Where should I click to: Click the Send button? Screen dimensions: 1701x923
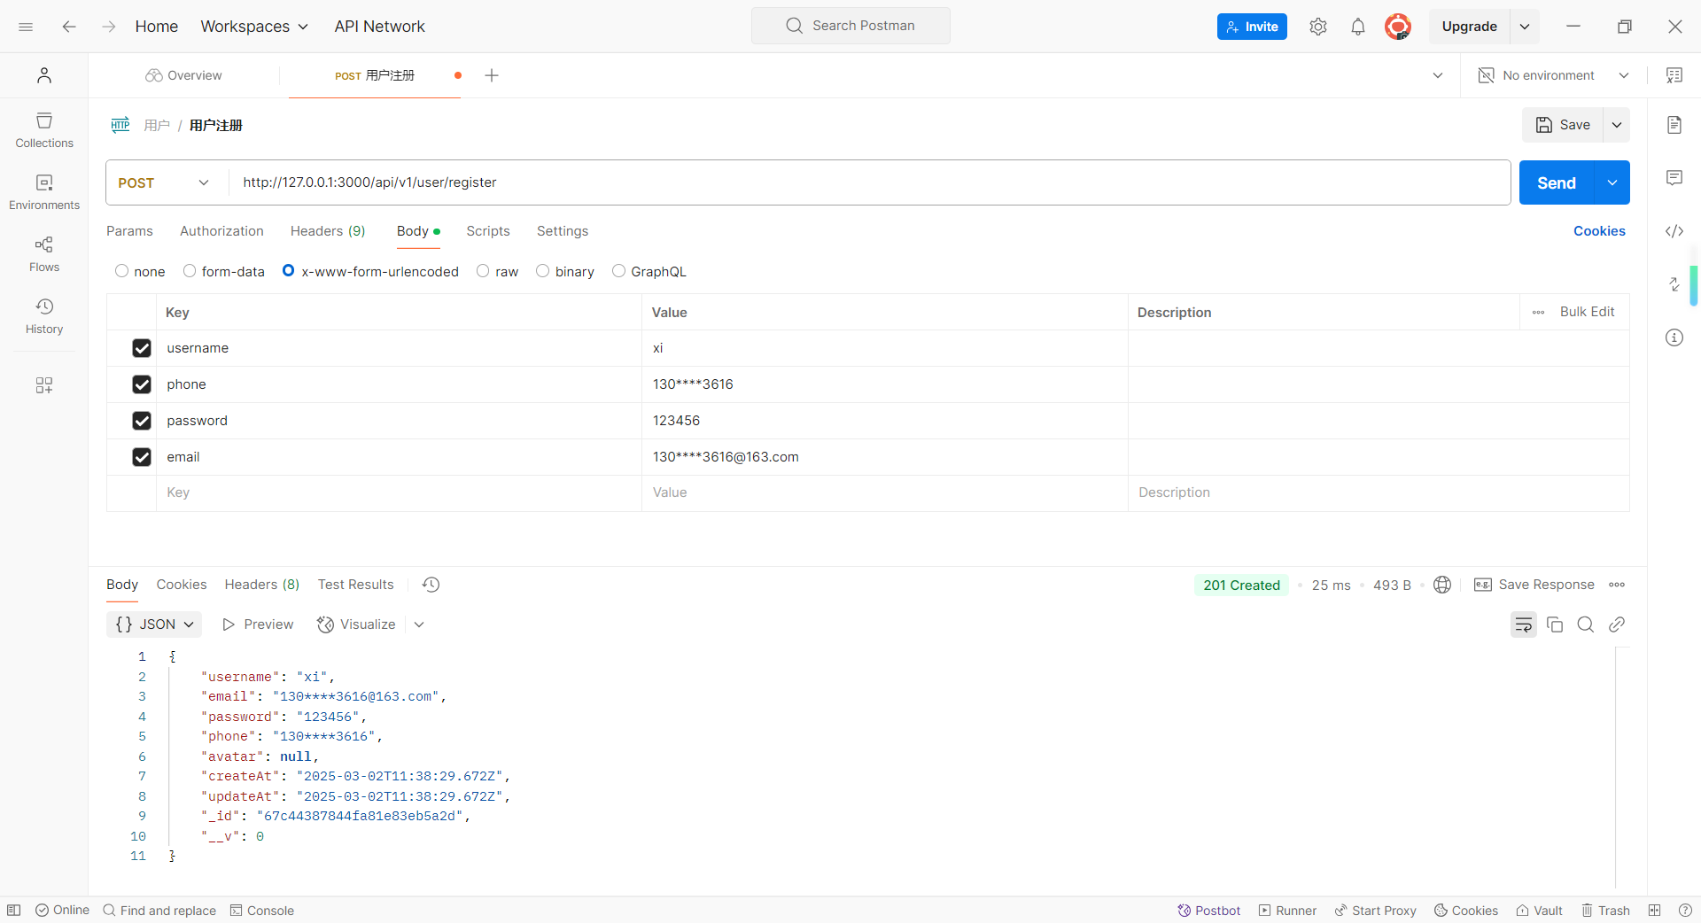tap(1556, 182)
